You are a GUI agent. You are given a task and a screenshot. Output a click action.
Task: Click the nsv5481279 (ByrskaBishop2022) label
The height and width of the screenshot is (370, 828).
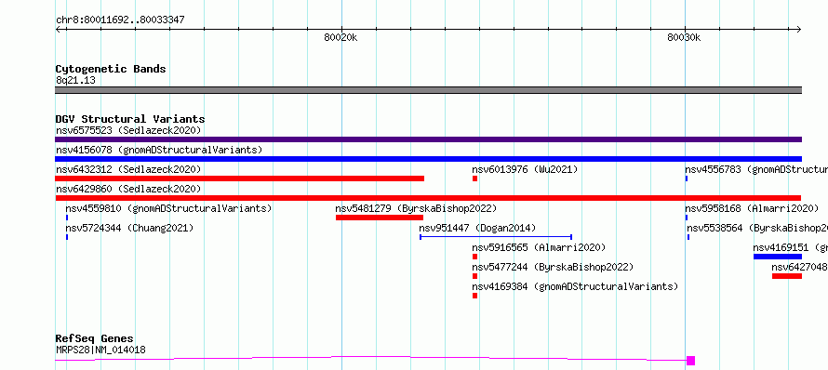coord(416,208)
